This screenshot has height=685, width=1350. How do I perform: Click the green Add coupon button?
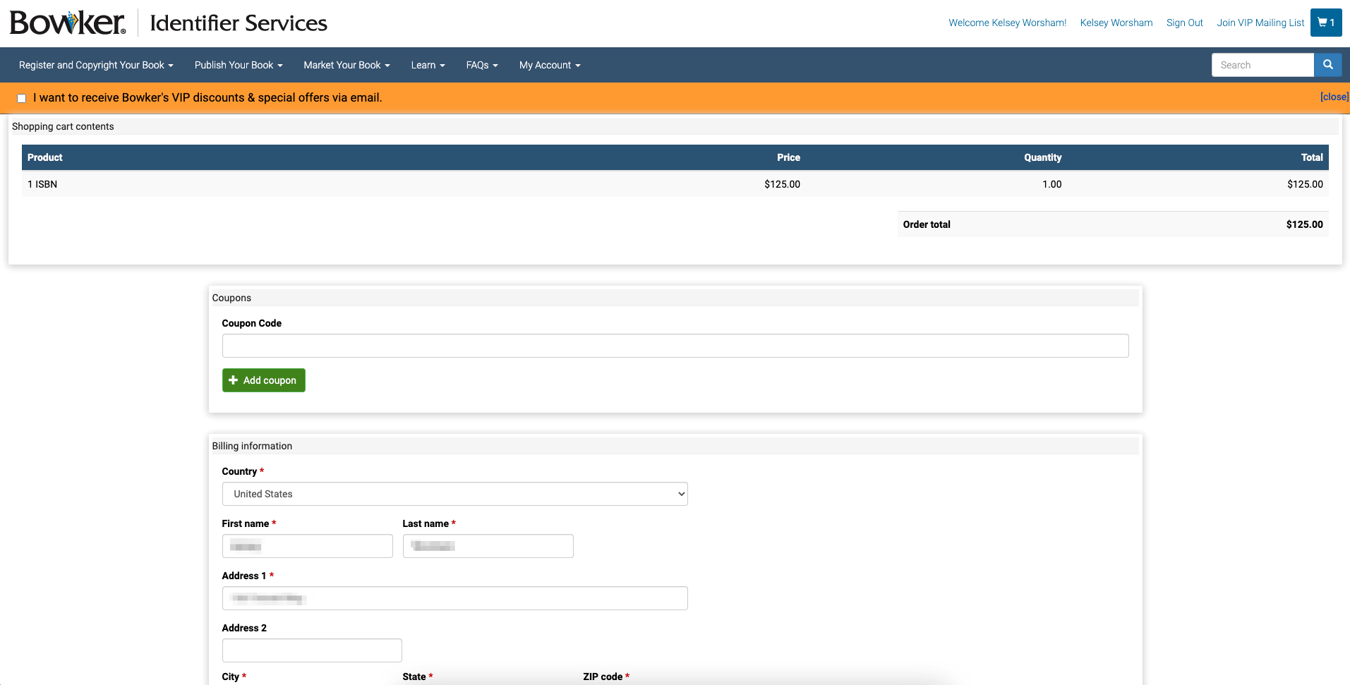click(x=263, y=380)
